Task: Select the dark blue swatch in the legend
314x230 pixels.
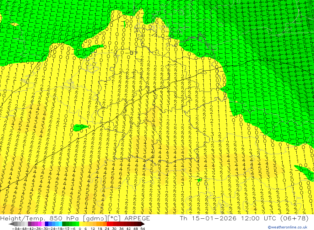Action: click(47, 224)
